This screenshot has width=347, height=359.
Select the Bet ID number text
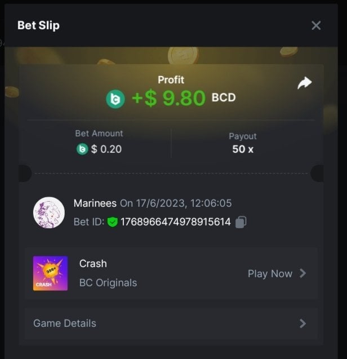(x=176, y=222)
